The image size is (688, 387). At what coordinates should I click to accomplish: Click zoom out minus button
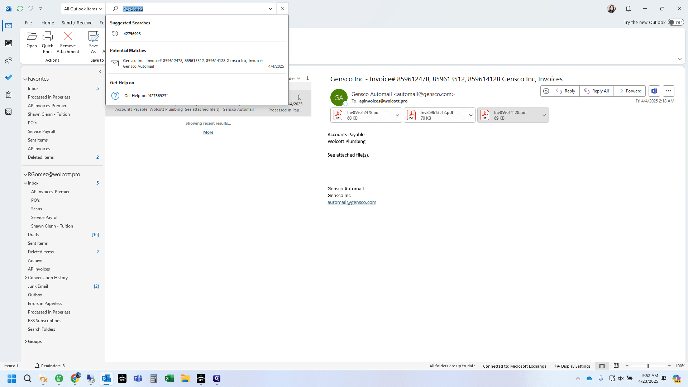[x=627, y=366]
